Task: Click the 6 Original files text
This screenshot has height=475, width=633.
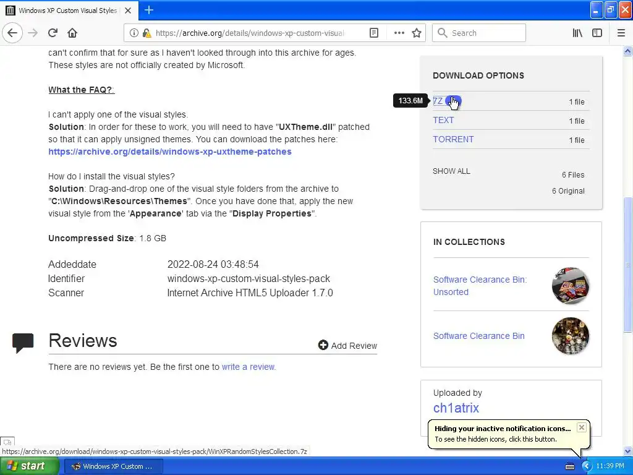Action: pos(568,191)
